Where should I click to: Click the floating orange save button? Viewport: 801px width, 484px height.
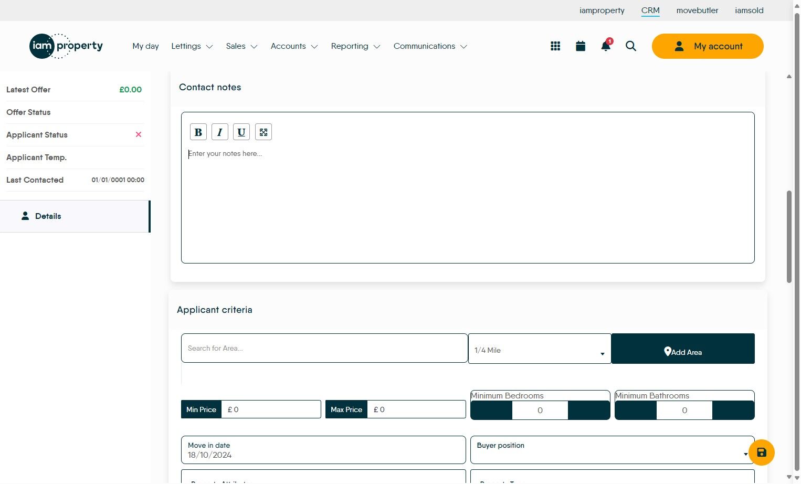762,453
